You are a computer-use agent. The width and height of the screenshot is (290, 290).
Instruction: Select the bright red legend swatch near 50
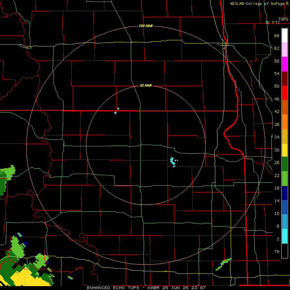coord(285,93)
